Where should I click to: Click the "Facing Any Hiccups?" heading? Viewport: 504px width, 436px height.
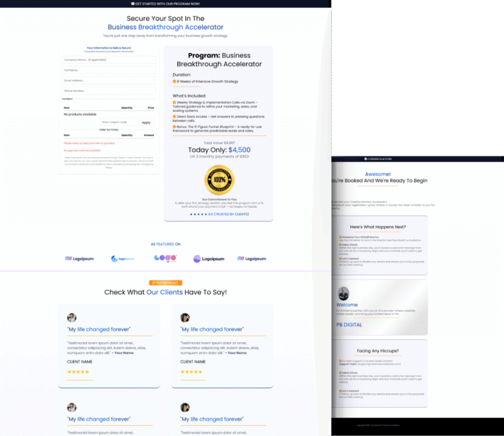point(378,351)
